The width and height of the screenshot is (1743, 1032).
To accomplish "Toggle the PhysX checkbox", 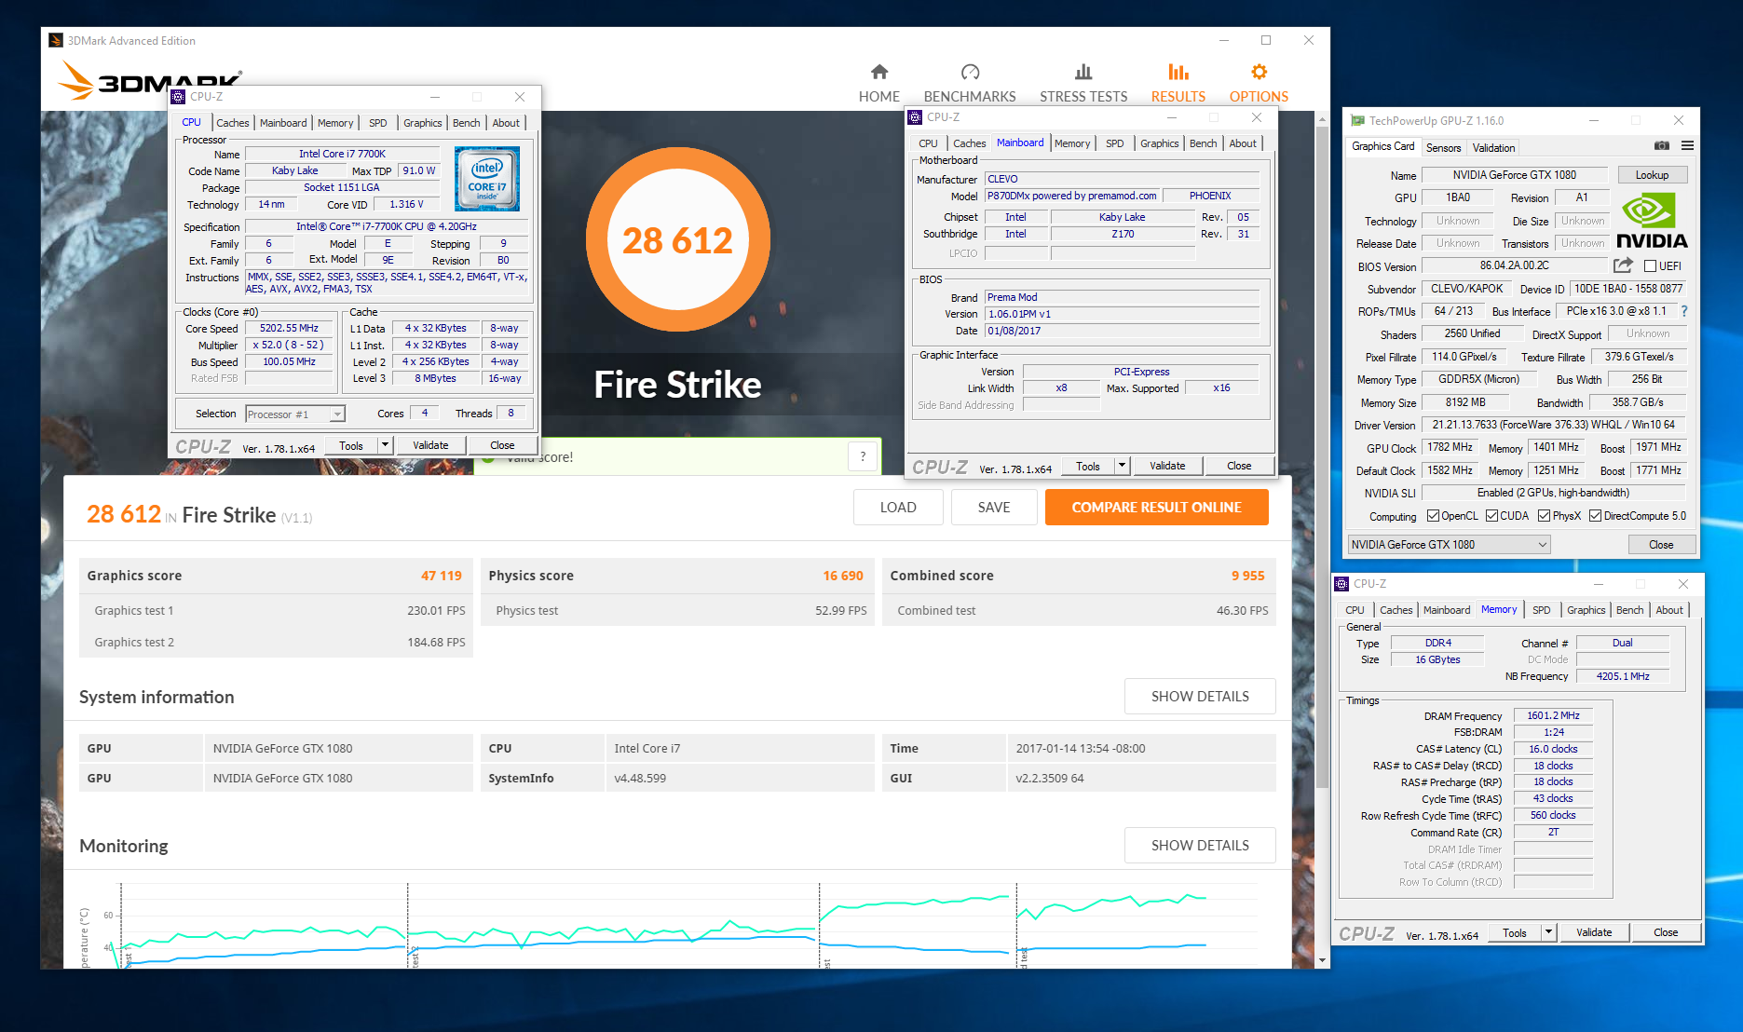I will click(1544, 516).
